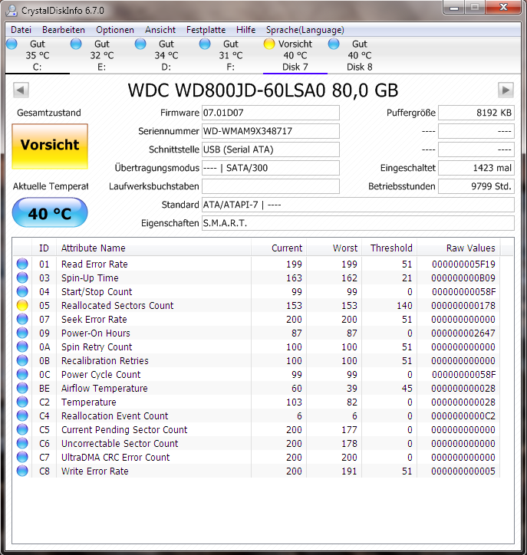Image resolution: width=527 pixels, height=555 pixels.
Task: Click the Threshold column header
Action: (389, 248)
